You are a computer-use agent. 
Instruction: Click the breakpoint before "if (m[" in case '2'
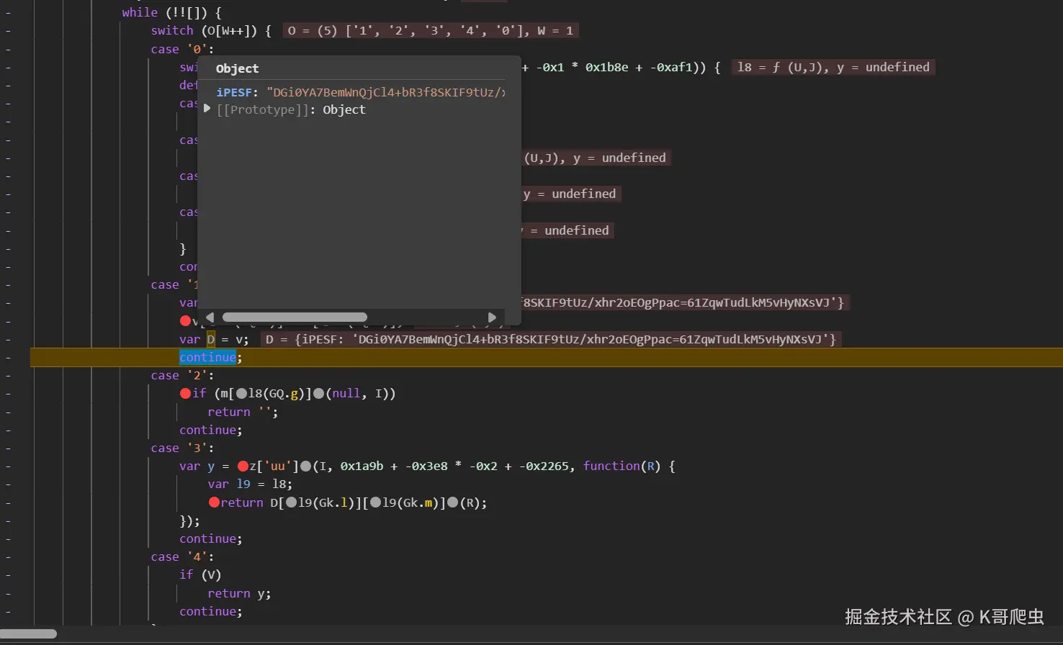(x=186, y=393)
